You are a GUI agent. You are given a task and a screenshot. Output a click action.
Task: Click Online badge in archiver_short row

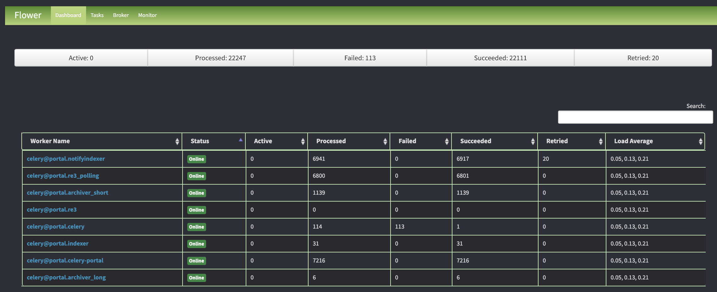click(x=197, y=193)
